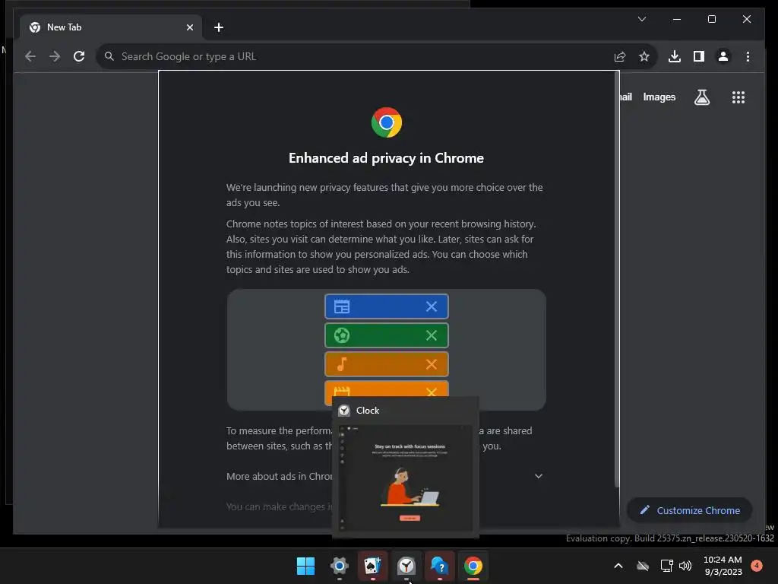Open network status tray icon
The image size is (778, 584).
[666, 566]
